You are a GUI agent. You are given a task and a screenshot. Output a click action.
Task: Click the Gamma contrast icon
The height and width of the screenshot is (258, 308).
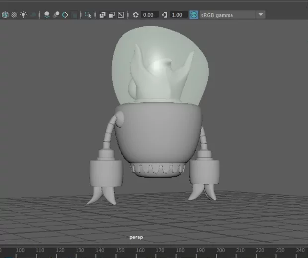(165, 15)
